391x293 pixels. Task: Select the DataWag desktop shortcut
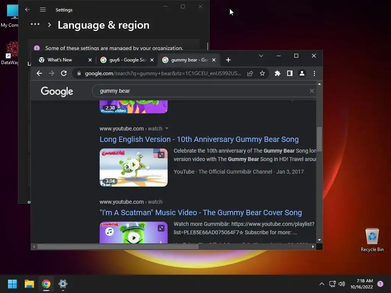[x=10, y=53]
